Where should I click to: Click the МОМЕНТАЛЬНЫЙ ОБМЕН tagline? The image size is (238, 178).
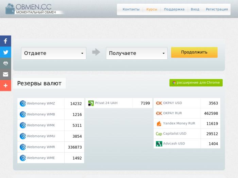pyautogui.click(x=36, y=13)
